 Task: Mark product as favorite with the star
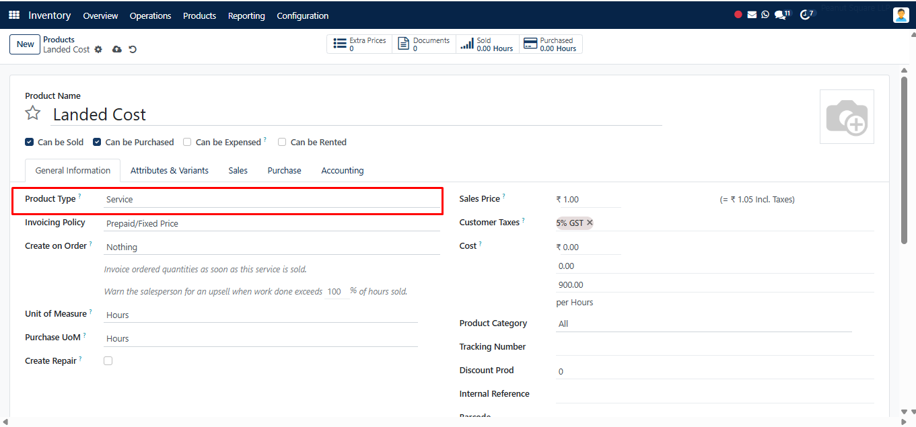[33, 113]
